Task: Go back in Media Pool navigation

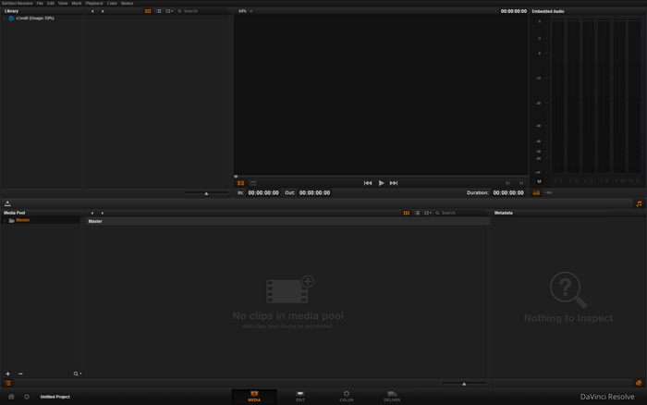Action: coord(92,213)
